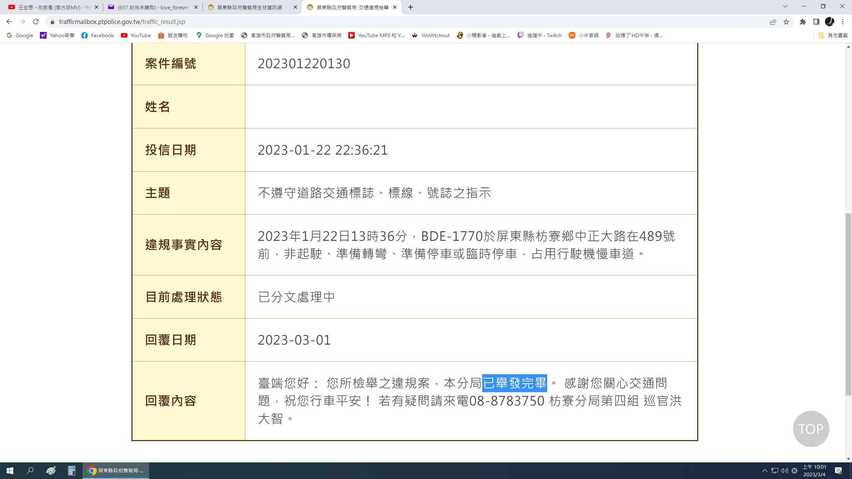Open the Facebook bookmark
The height and width of the screenshot is (479, 852).
[x=98, y=35]
